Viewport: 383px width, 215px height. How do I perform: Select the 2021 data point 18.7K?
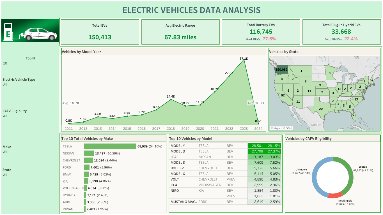pos(215,92)
